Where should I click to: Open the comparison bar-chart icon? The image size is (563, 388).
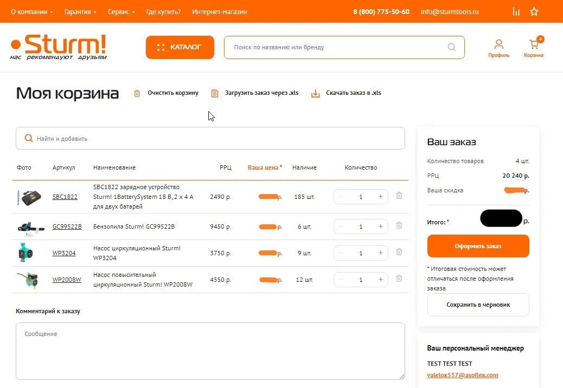click(516, 11)
